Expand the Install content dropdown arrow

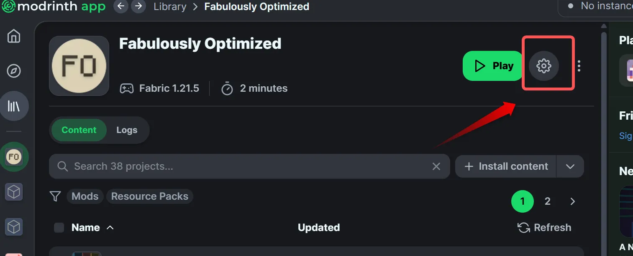pos(570,166)
